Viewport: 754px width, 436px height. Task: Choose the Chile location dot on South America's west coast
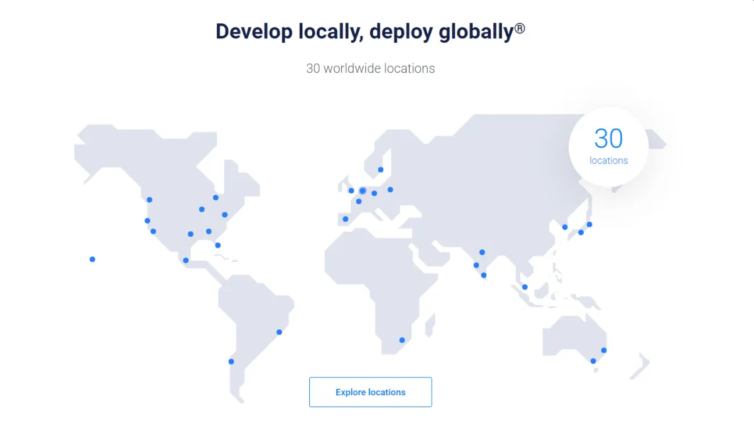tap(231, 361)
